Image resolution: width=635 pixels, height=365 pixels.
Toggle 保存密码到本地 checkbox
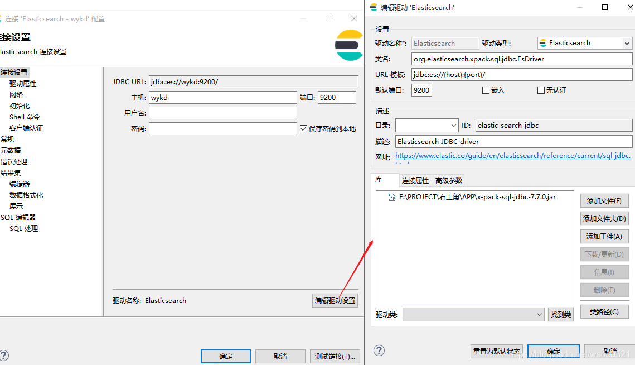303,128
